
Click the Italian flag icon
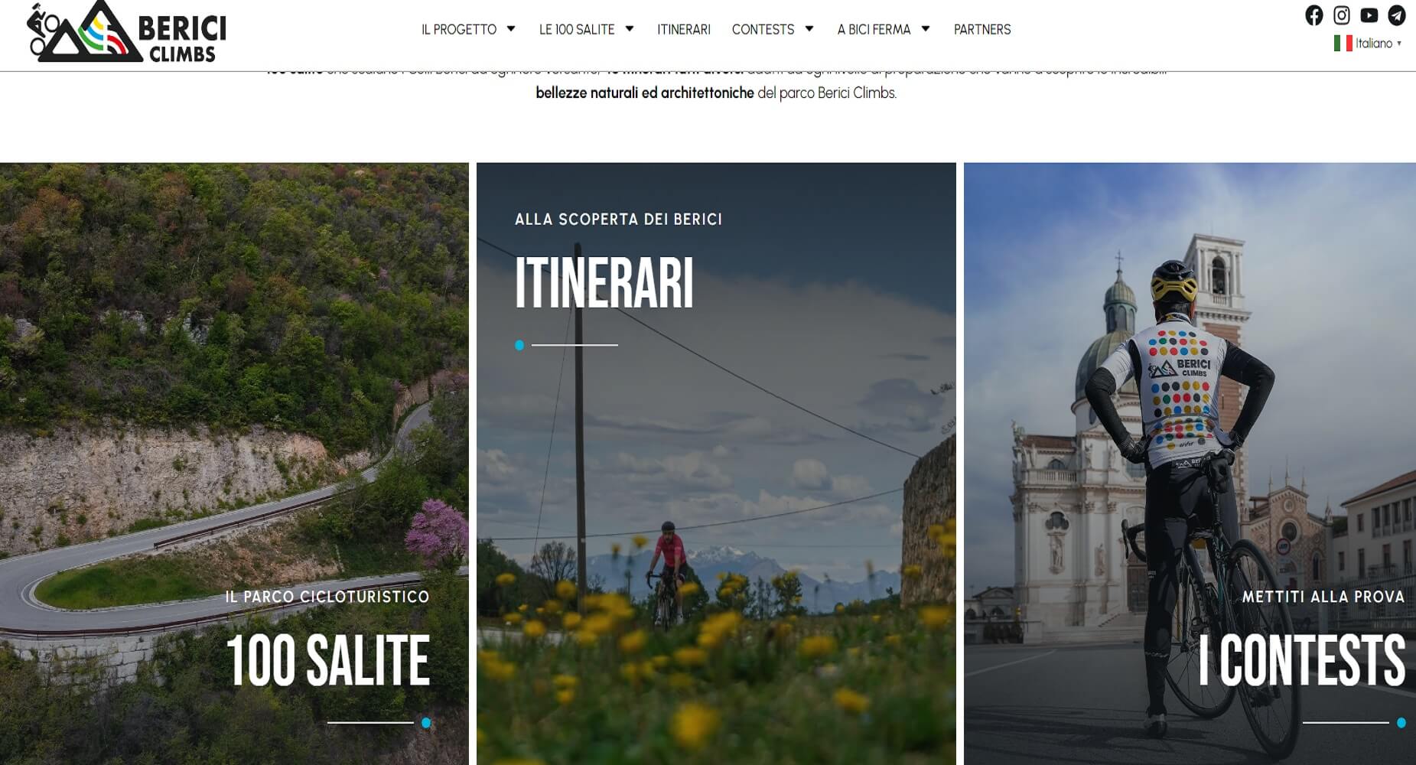pyautogui.click(x=1342, y=44)
